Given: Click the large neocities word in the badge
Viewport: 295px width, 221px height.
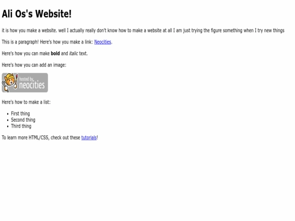Looking at the screenshot, I should click(32, 85).
